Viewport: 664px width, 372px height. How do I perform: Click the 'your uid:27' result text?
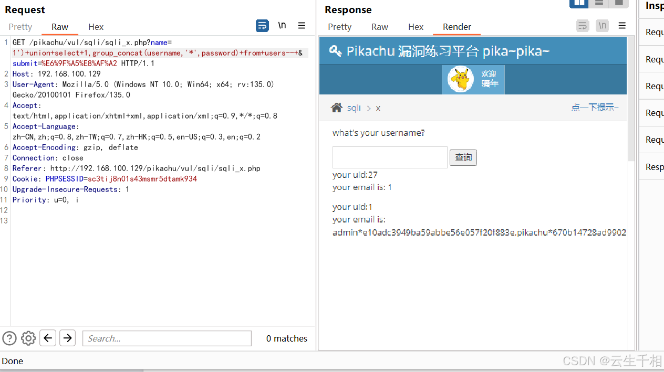click(x=355, y=175)
